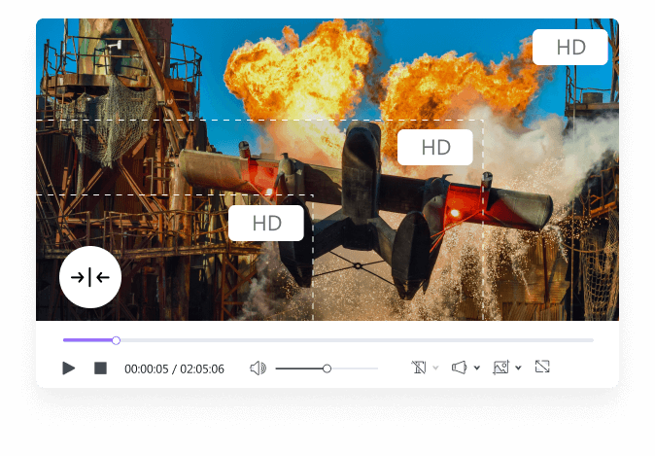Click the playback progress handle
655x456 pixels.
pyautogui.click(x=116, y=340)
